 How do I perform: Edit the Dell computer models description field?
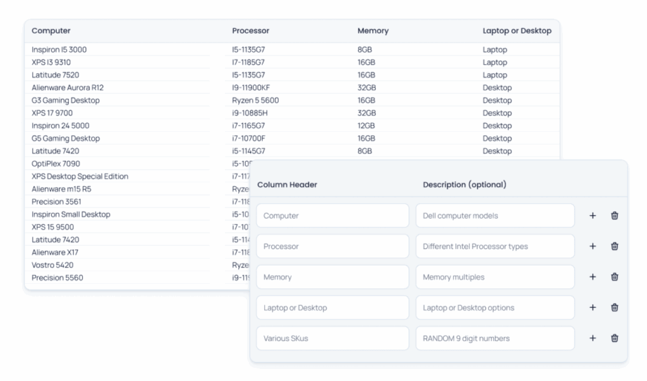[x=495, y=216]
